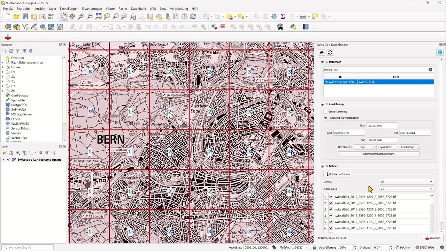The image size is (446, 251).
Task: Click the Zoom In magnifier tool
Action: (81, 16)
